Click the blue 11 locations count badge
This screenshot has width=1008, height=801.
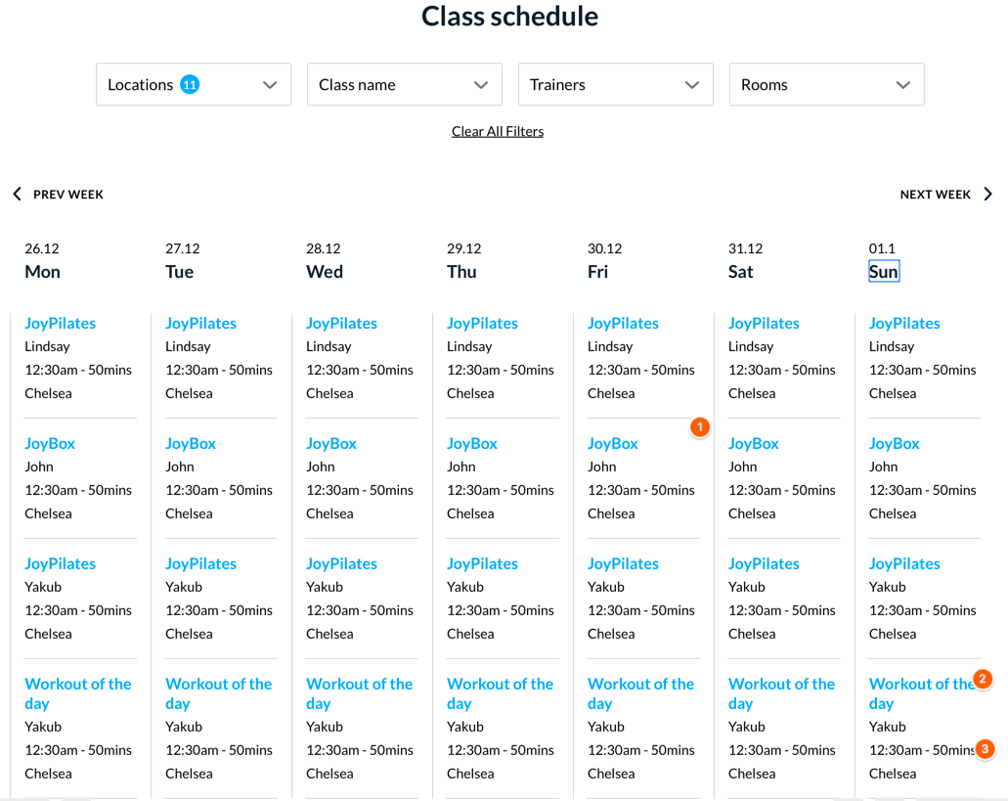(190, 85)
